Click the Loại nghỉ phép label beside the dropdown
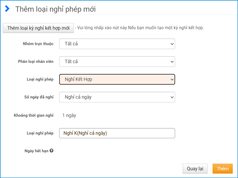This screenshot has height=178, width=238. tap(40, 79)
